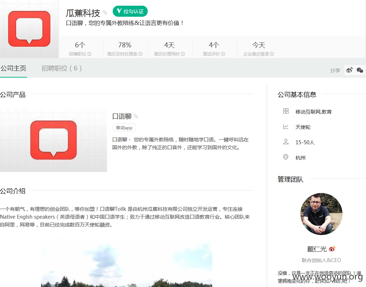Click the 公司产品 section heading
The width and height of the screenshot is (366, 287).
coord(12,95)
